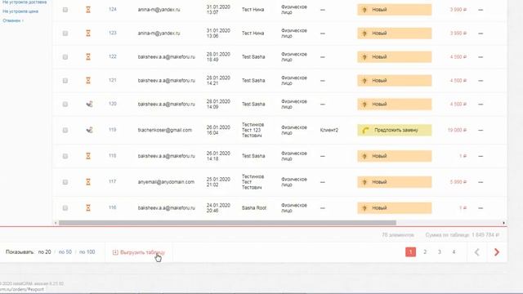Viewport: 523px width, 294px height.
Task: Click the hourglass icon for order 124
Action: (88, 10)
